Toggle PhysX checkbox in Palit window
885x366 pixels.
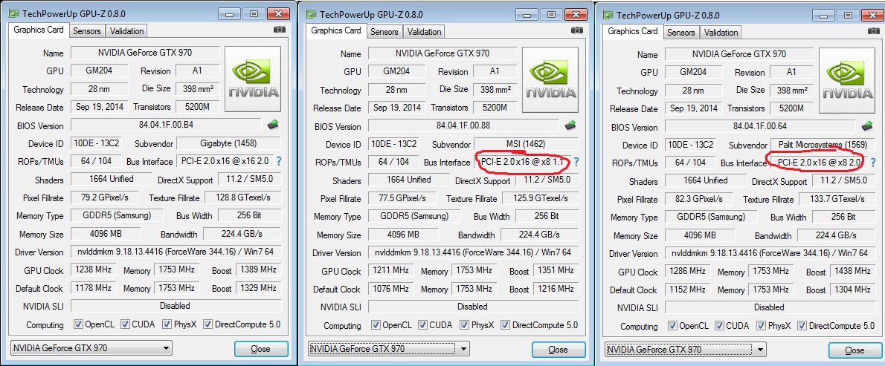pos(762,325)
